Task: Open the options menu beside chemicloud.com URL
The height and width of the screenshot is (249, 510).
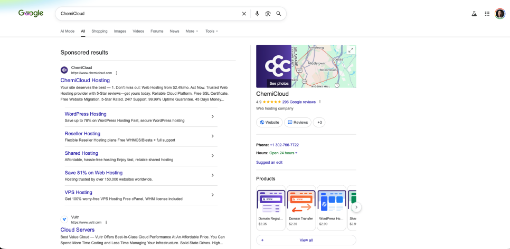Action: tap(116, 73)
